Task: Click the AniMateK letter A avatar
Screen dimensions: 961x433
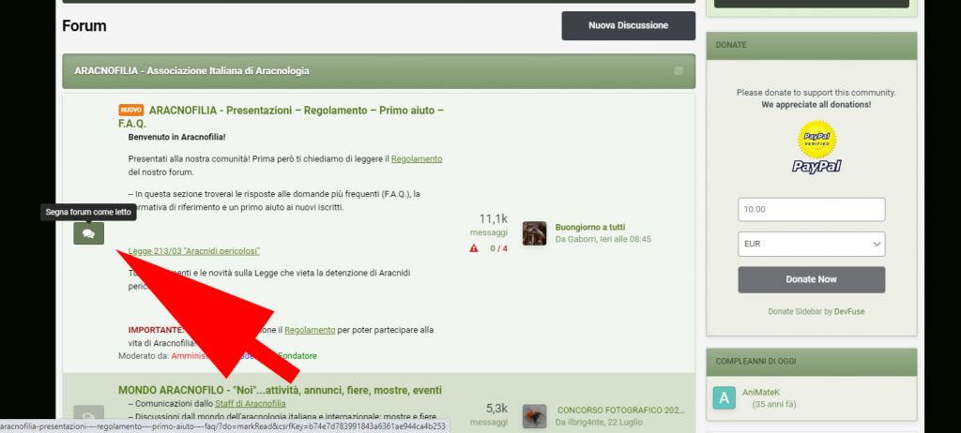Action: coord(724,397)
